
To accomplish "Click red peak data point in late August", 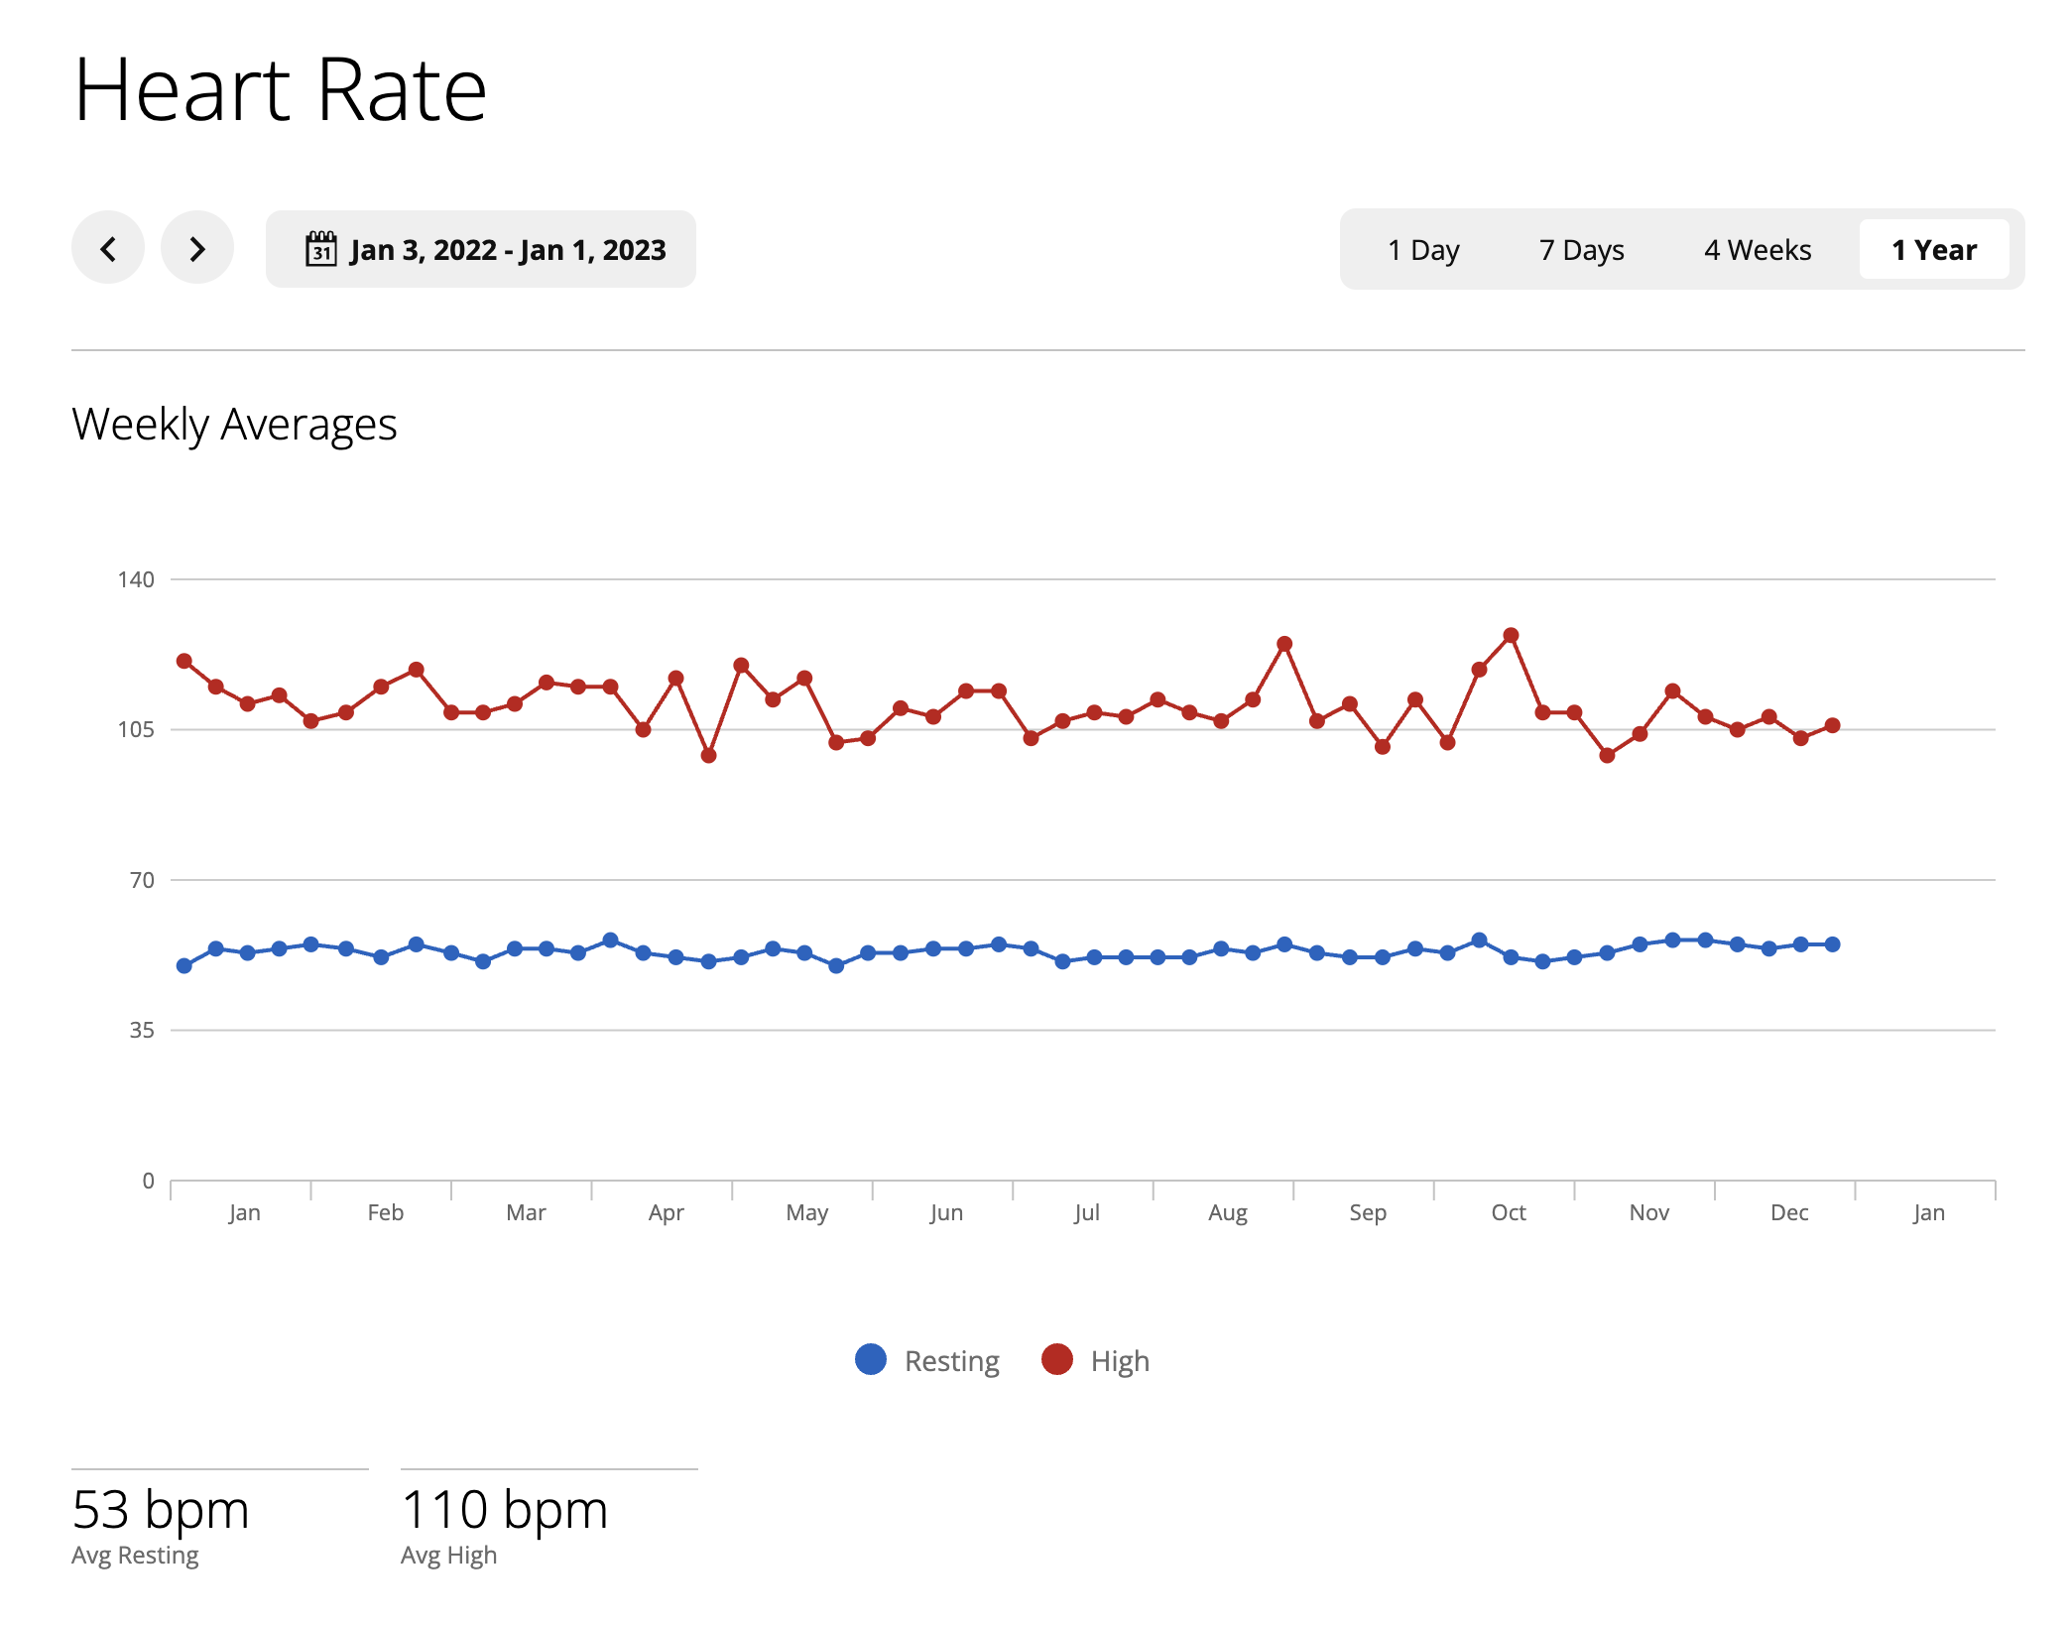I will tap(1284, 644).
